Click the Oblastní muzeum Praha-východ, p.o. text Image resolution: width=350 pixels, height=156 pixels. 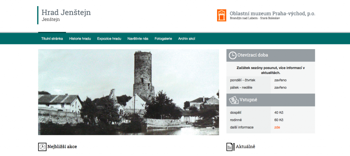tap(272, 13)
